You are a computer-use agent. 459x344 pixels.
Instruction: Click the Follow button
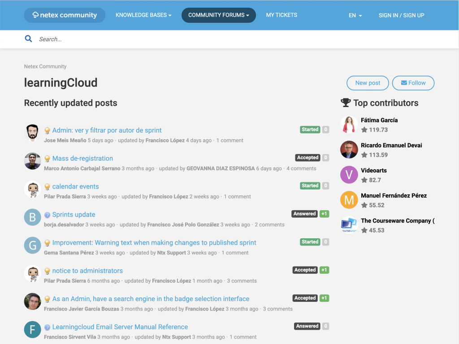(413, 83)
